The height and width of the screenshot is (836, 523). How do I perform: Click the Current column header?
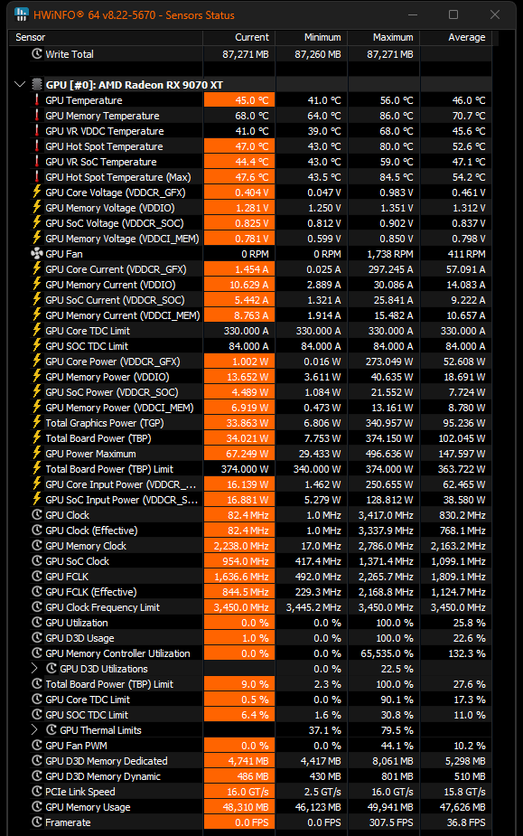click(238, 37)
